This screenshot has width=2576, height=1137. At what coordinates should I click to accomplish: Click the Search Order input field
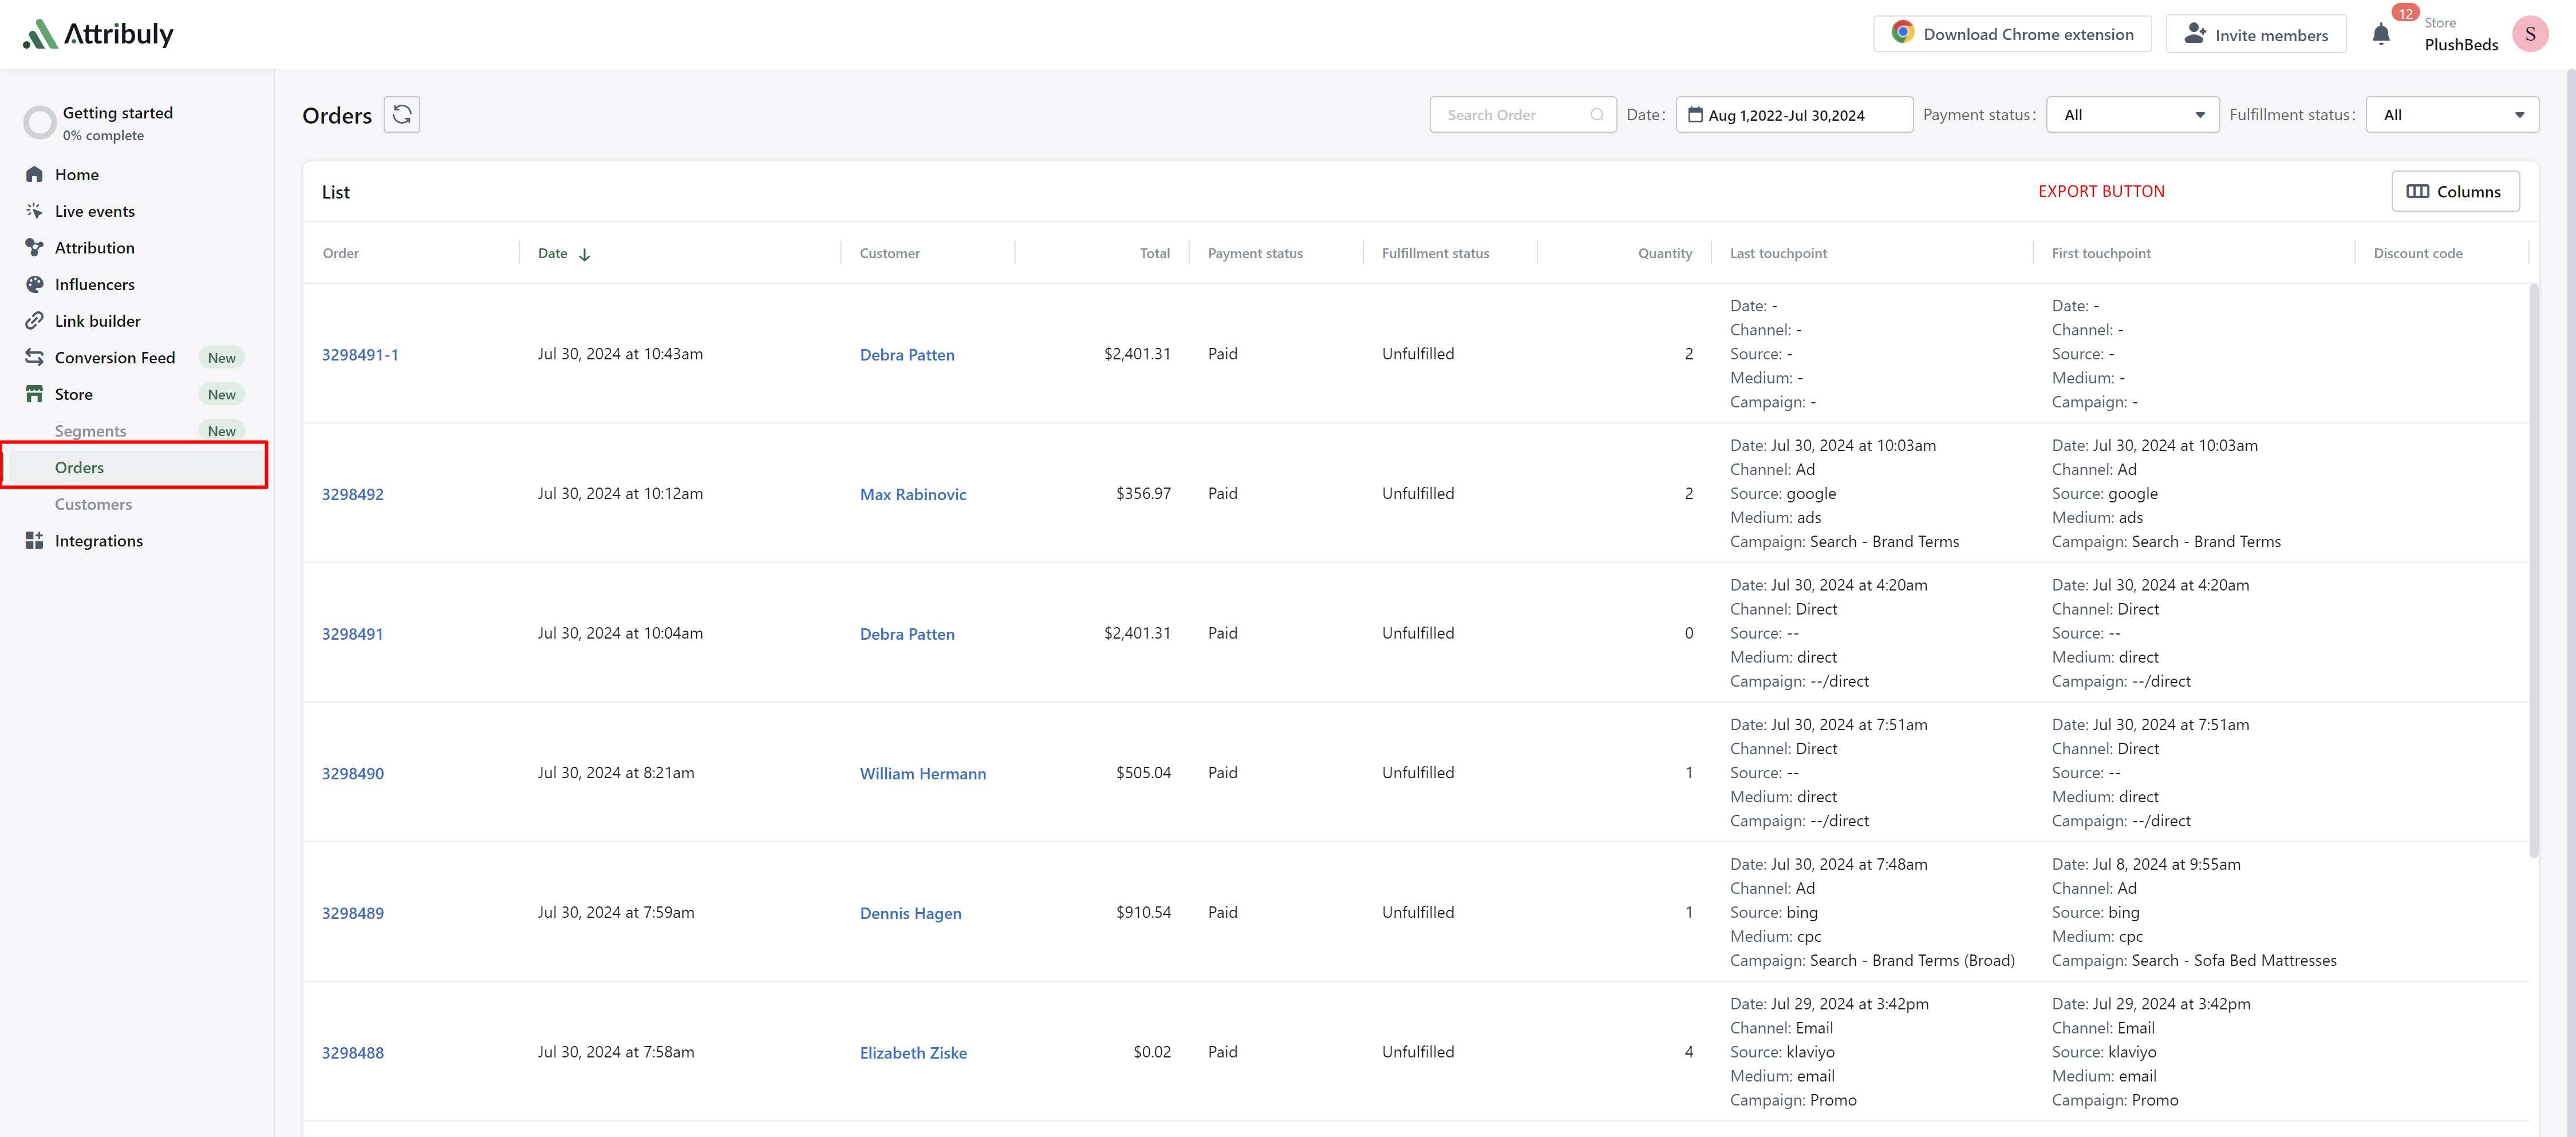pos(1522,115)
